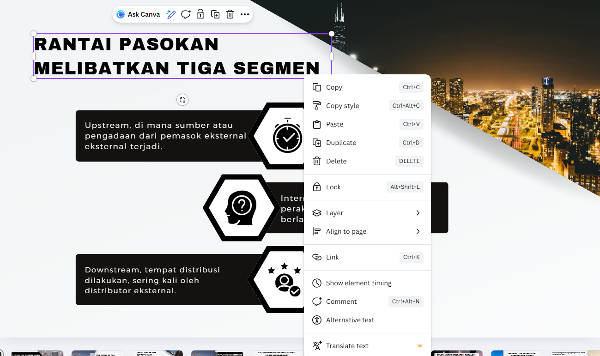Click the duplicate icon in floating toolbar
The height and width of the screenshot is (356, 600).
tap(215, 14)
